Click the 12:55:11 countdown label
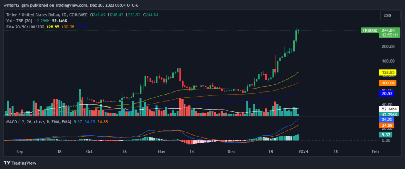The width and height of the screenshot is (405, 169). 390,35
